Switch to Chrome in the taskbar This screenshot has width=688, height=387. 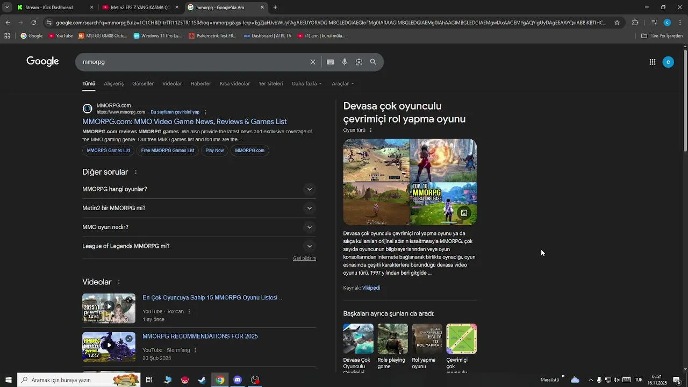[x=220, y=380]
